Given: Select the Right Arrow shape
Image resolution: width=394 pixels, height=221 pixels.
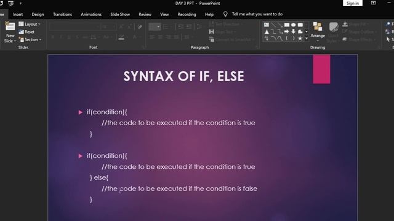Looking at the screenshot, I should [286, 31].
